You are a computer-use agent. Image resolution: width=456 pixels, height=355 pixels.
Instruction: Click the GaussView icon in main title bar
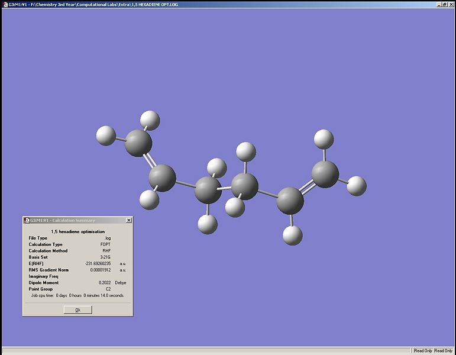(x=4, y=4)
